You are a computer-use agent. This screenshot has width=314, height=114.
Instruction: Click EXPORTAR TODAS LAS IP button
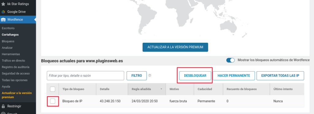coord(280,76)
